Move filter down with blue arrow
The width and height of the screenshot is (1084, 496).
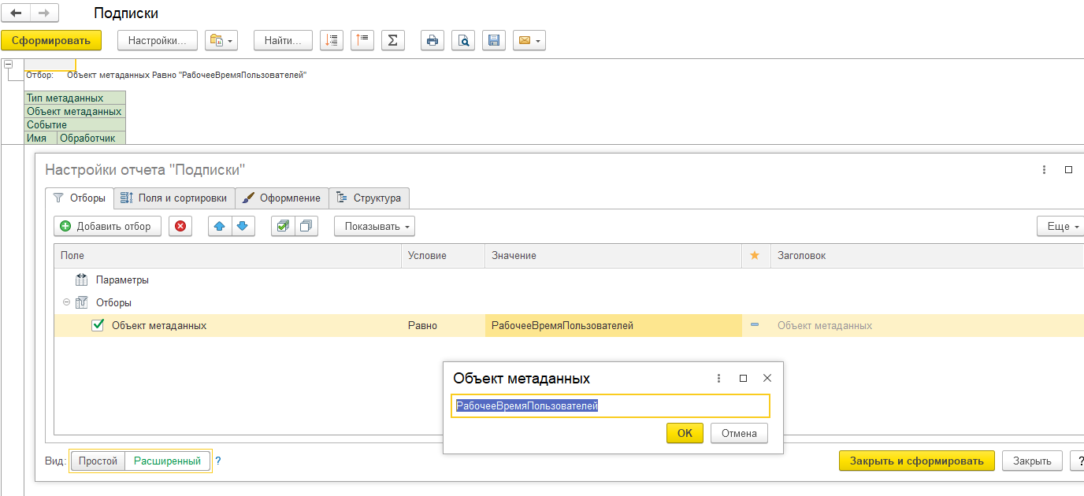243,226
